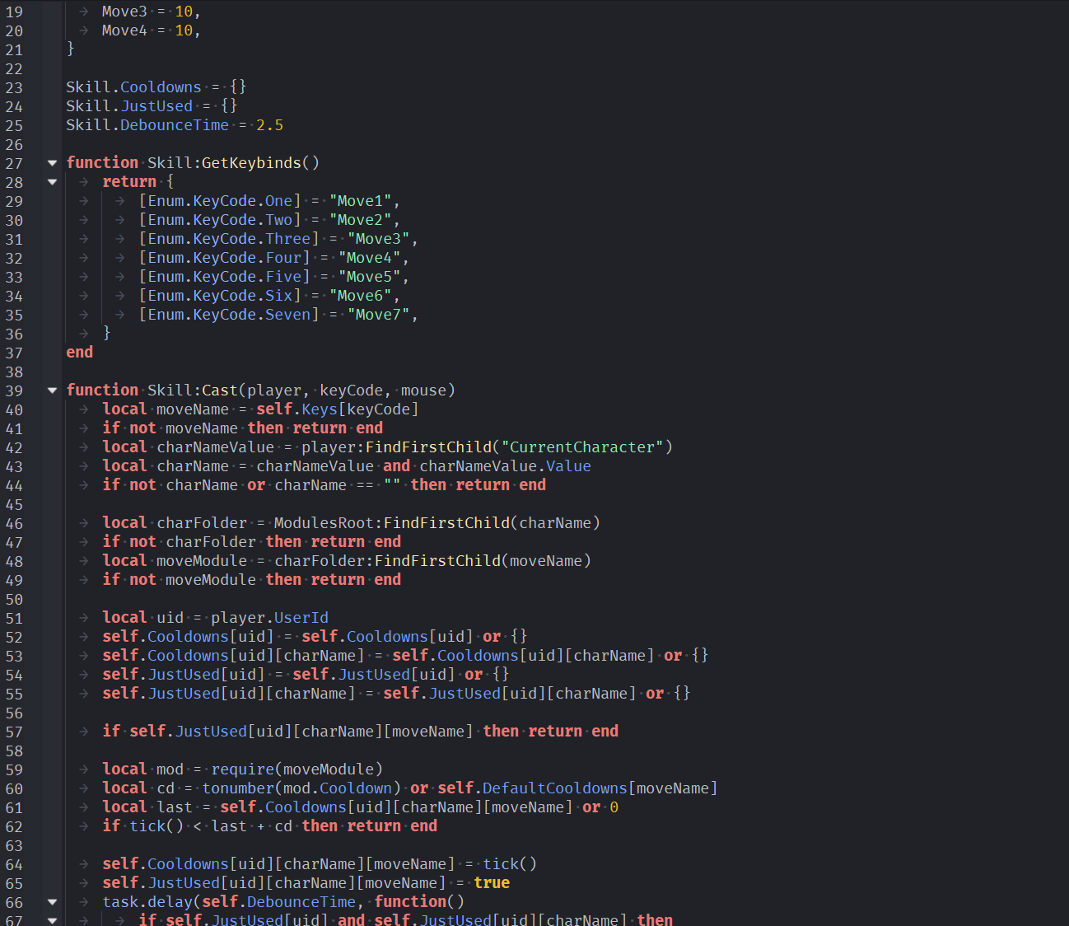Click the Move4 key on line 20
Screen dimensions: 1069x926
coord(124,30)
